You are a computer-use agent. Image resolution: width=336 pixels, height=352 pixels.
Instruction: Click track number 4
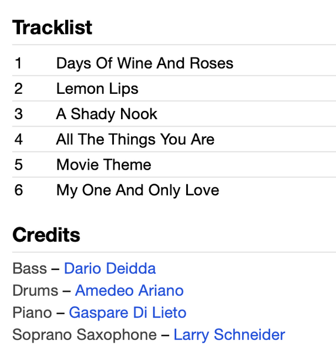(18, 139)
